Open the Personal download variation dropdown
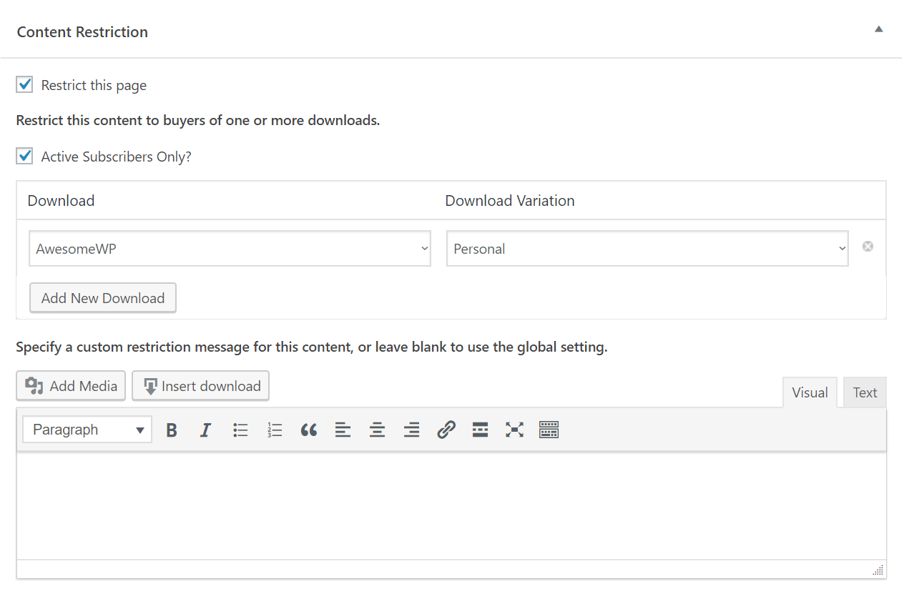Screen dimensions: 904x599 [x=647, y=249]
